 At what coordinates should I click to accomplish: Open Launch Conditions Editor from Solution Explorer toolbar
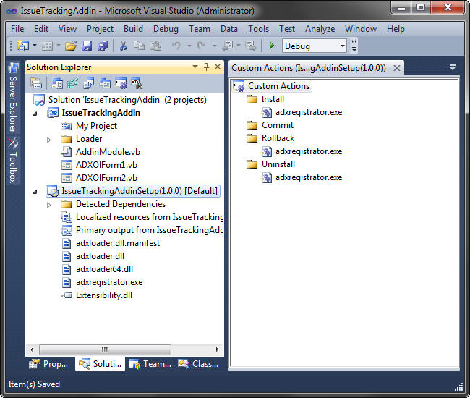[x=137, y=83]
